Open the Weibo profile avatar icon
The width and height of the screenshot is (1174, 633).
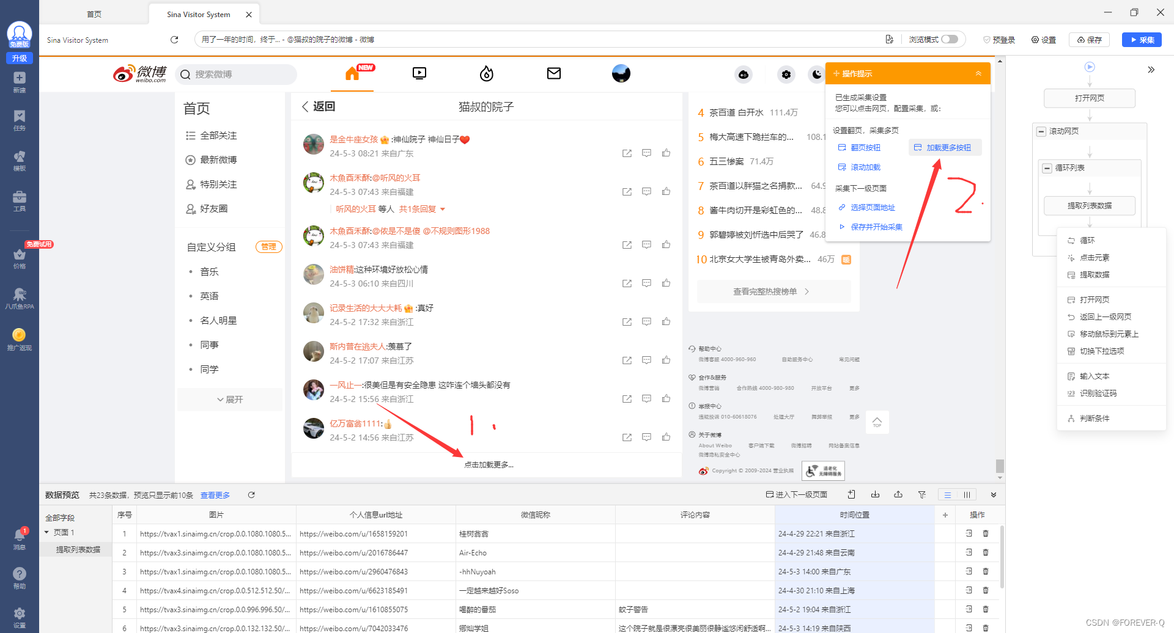pyautogui.click(x=621, y=73)
